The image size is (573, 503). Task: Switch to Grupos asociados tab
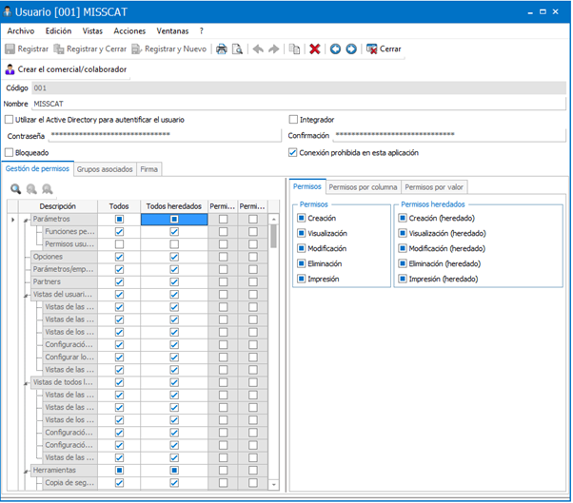(x=105, y=169)
